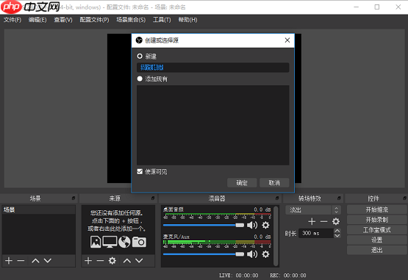
Task: Click the browser globe source icon
Action: pyautogui.click(x=124, y=242)
